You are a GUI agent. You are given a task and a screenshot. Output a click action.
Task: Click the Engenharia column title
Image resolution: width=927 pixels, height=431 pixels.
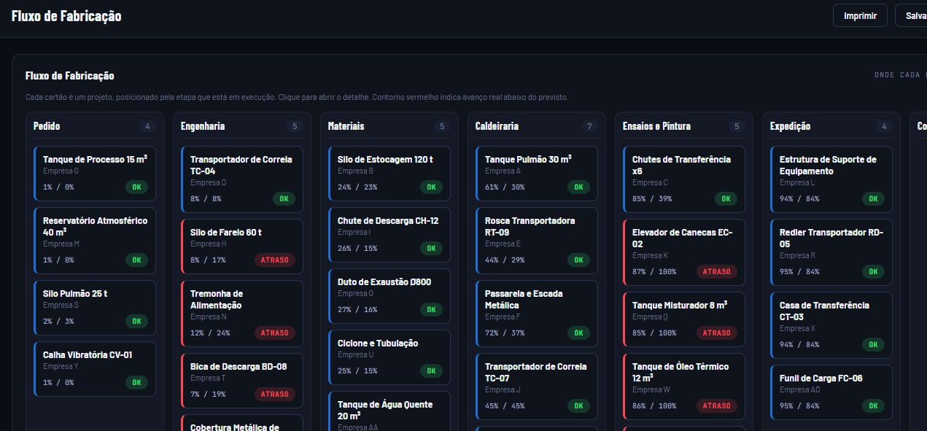[203, 126]
